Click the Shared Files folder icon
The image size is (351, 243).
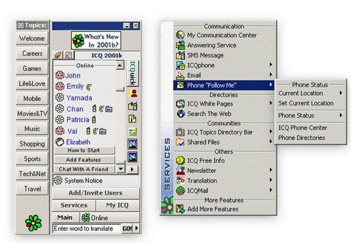[x=180, y=142]
